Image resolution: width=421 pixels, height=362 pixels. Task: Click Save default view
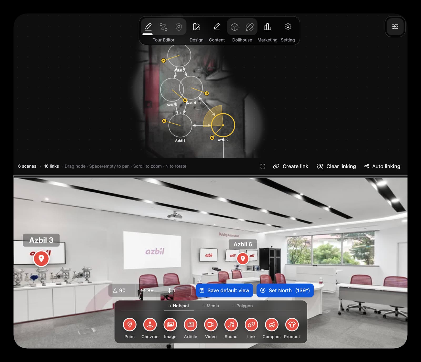pos(224,290)
